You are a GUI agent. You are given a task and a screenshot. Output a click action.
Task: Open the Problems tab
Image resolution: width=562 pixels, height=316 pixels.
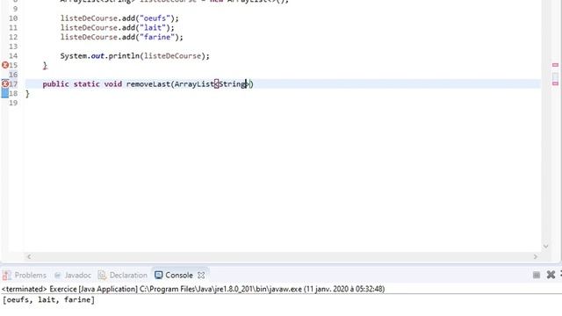click(25, 275)
